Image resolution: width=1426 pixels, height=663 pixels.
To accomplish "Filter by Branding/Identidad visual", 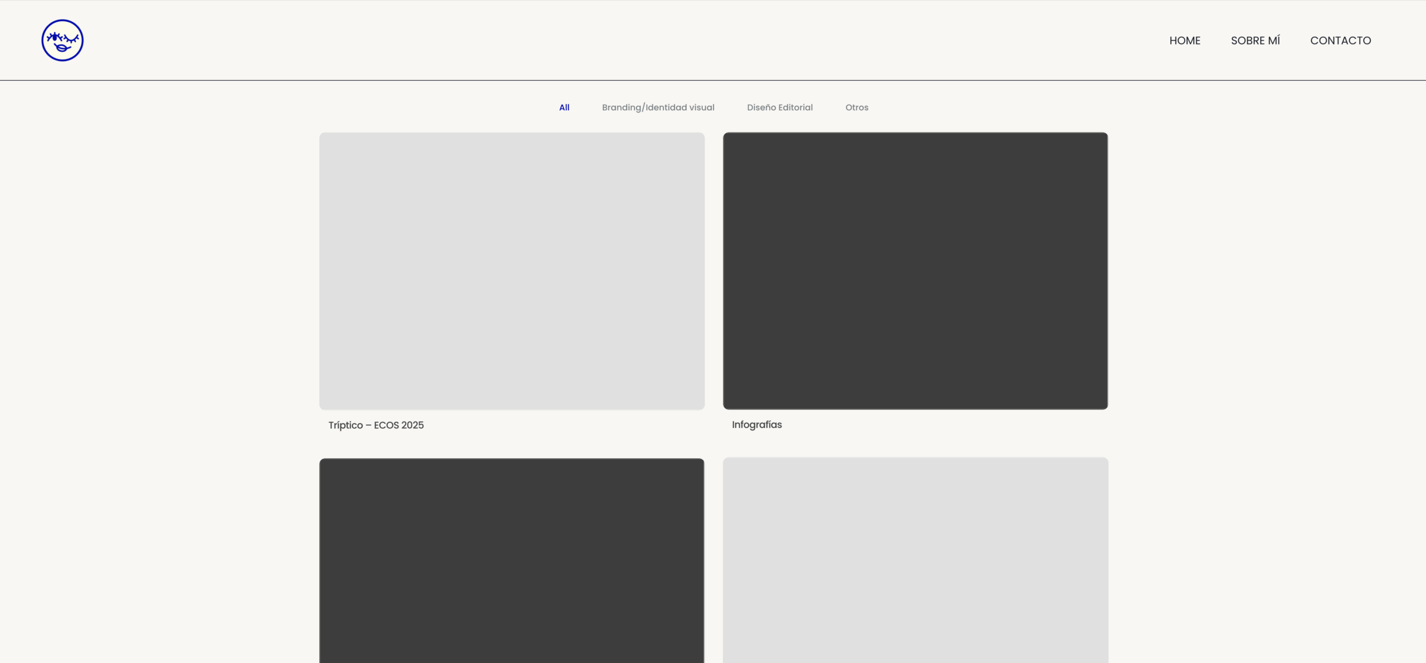I will [x=658, y=107].
